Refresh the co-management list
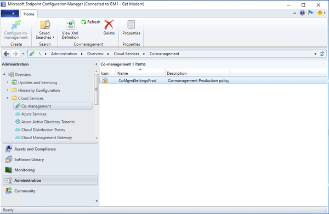The height and width of the screenshot is (214, 329). [91, 22]
